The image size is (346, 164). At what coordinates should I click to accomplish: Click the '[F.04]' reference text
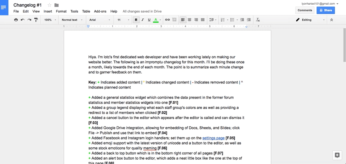[162, 133]
